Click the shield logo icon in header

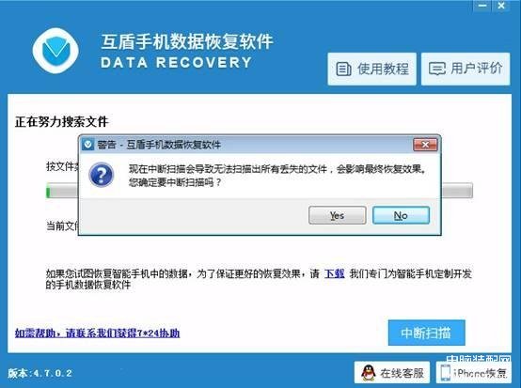pyautogui.click(x=55, y=51)
